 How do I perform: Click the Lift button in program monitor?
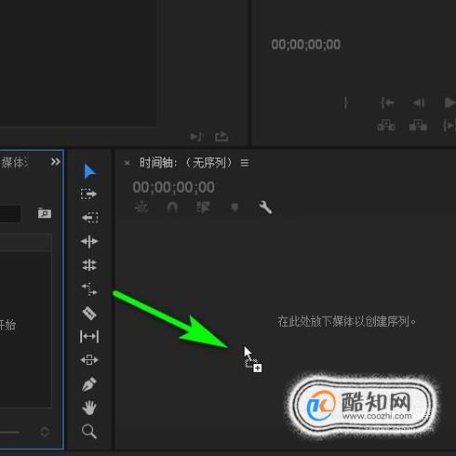coord(386,126)
